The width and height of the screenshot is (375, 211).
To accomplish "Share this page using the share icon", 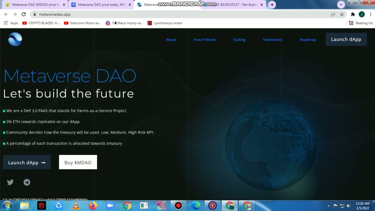I will point(333,14).
